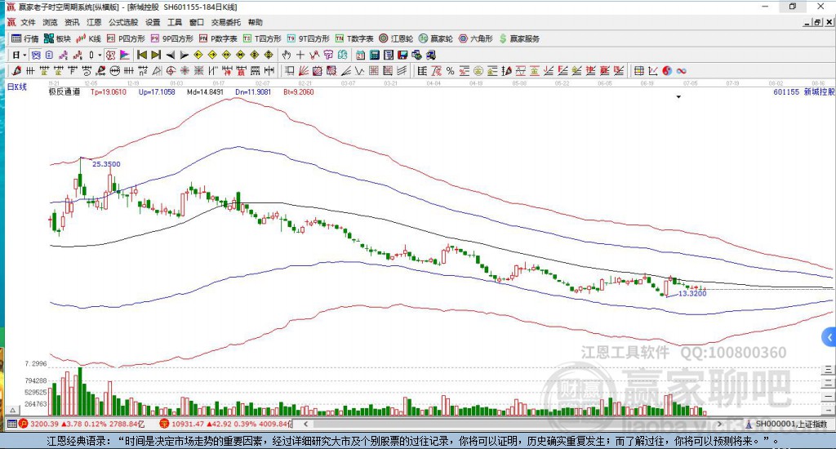Select the hand pan tool
The width and height of the screenshot is (836, 449).
pos(287,55)
